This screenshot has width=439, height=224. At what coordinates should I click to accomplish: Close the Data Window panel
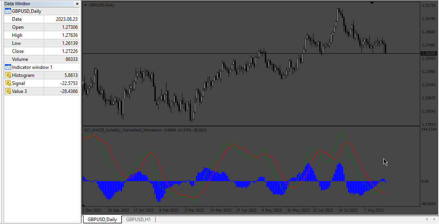tap(77, 4)
